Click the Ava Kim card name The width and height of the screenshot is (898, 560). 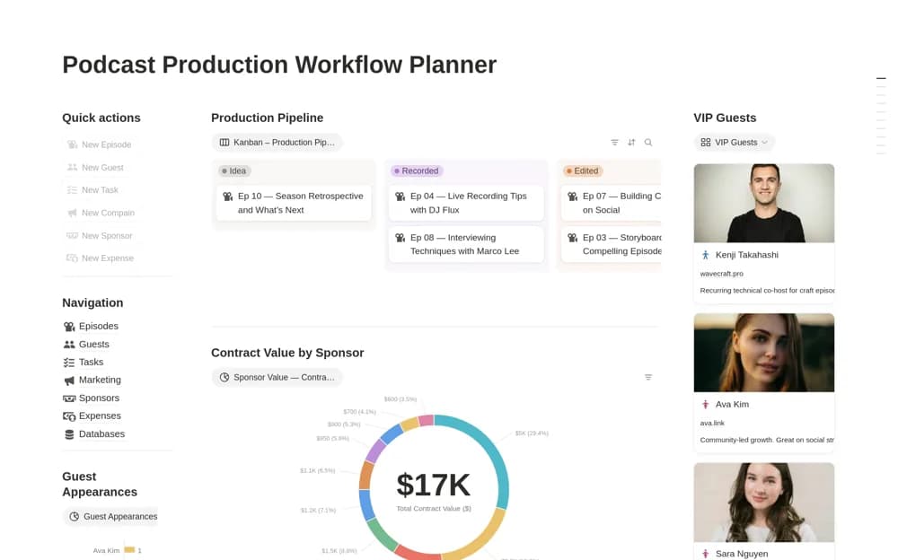[732, 405]
